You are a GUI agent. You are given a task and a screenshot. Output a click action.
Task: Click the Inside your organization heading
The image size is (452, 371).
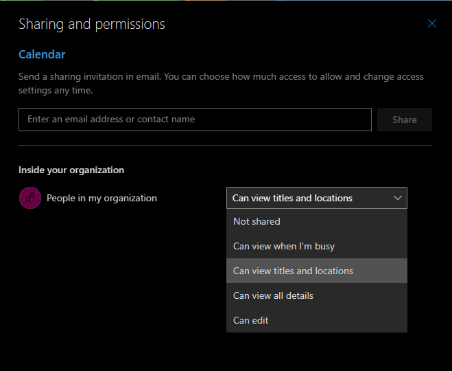(x=71, y=170)
